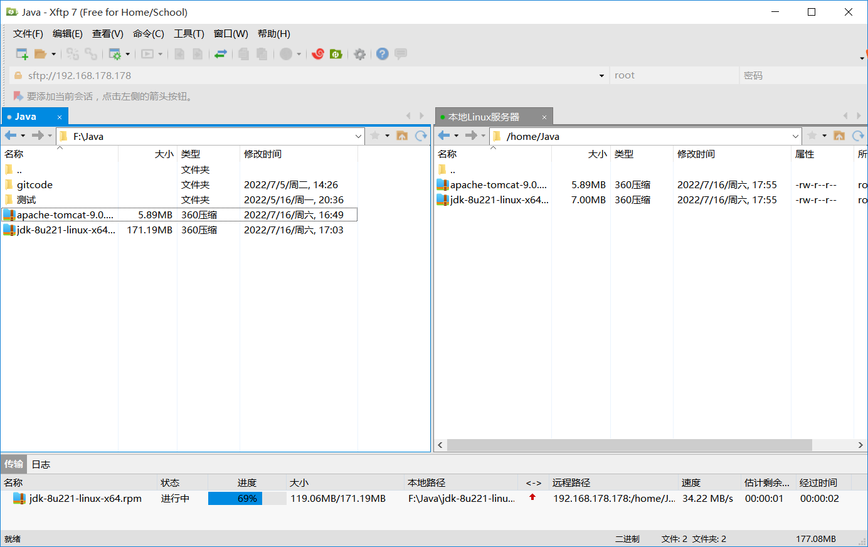Click the add-session bookmark arrow icon
Image resolution: width=868 pixels, height=547 pixels.
(x=18, y=96)
